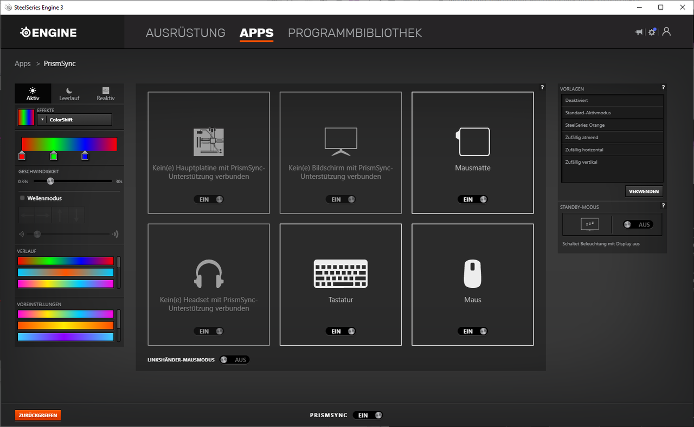Click the Verwenden button

(644, 191)
